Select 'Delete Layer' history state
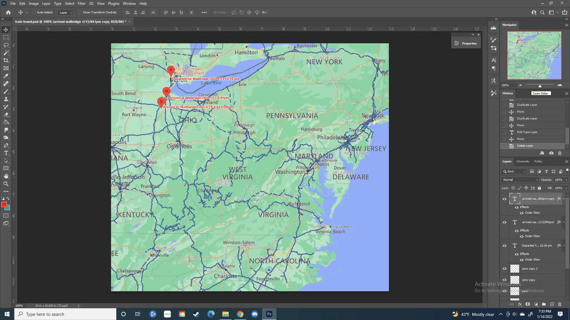This screenshot has width=570, height=320. click(533, 146)
